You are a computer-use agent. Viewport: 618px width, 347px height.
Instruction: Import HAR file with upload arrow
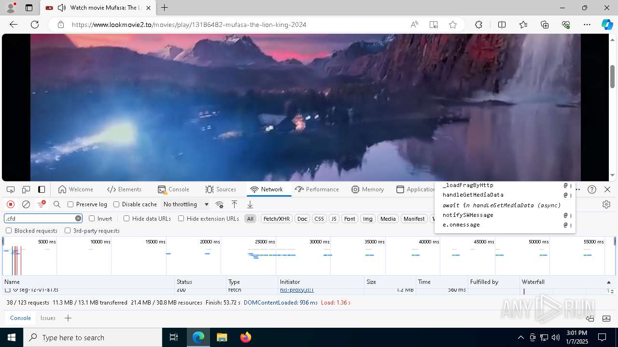(234, 204)
